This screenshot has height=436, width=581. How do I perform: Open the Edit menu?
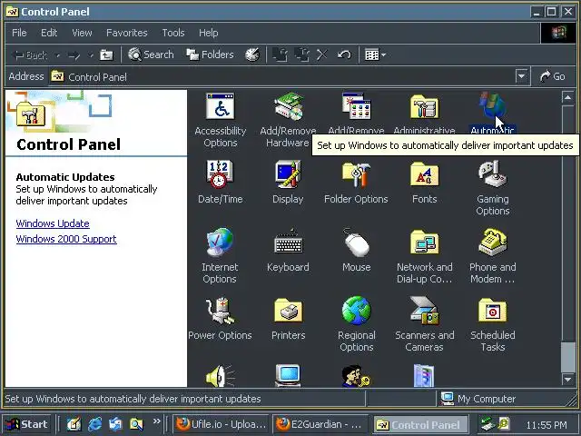[x=49, y=33]
